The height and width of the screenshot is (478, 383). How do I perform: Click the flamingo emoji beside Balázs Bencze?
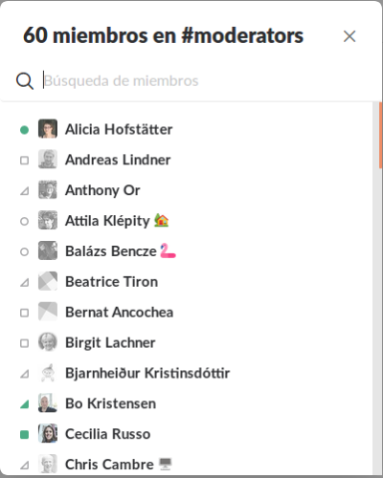click(x=168, y=250)
